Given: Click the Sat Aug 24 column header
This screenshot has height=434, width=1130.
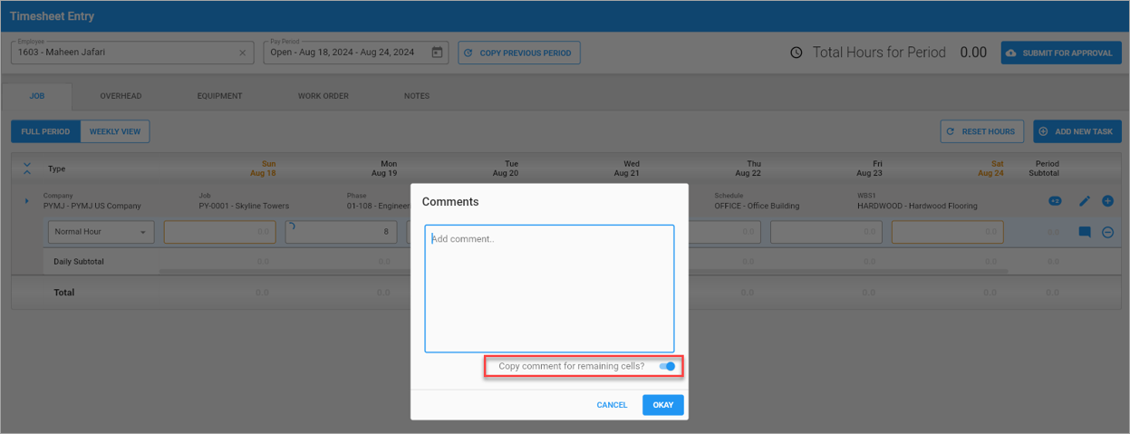Looking at the screenshot, I should coord(990,169).
